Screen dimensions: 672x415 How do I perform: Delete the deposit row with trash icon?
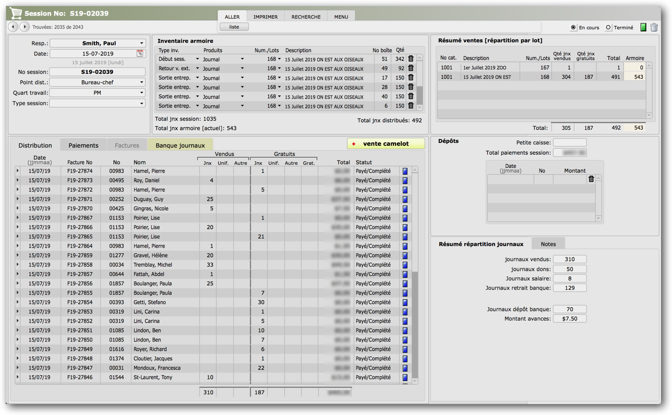click(x=591, y=179)
